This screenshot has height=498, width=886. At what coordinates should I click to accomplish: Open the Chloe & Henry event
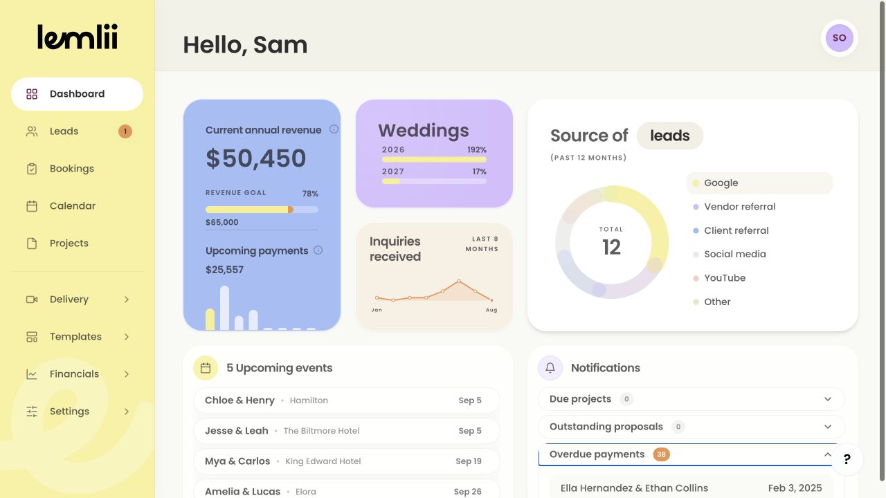[346, 400]
